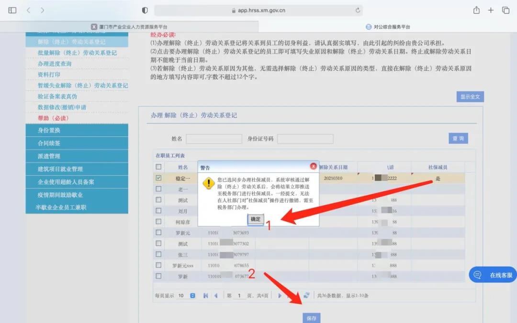Toggle the Safari sidebar icon
Image resolution: width=517 pixels, height=323 pixels.
(x=12, y=10)
